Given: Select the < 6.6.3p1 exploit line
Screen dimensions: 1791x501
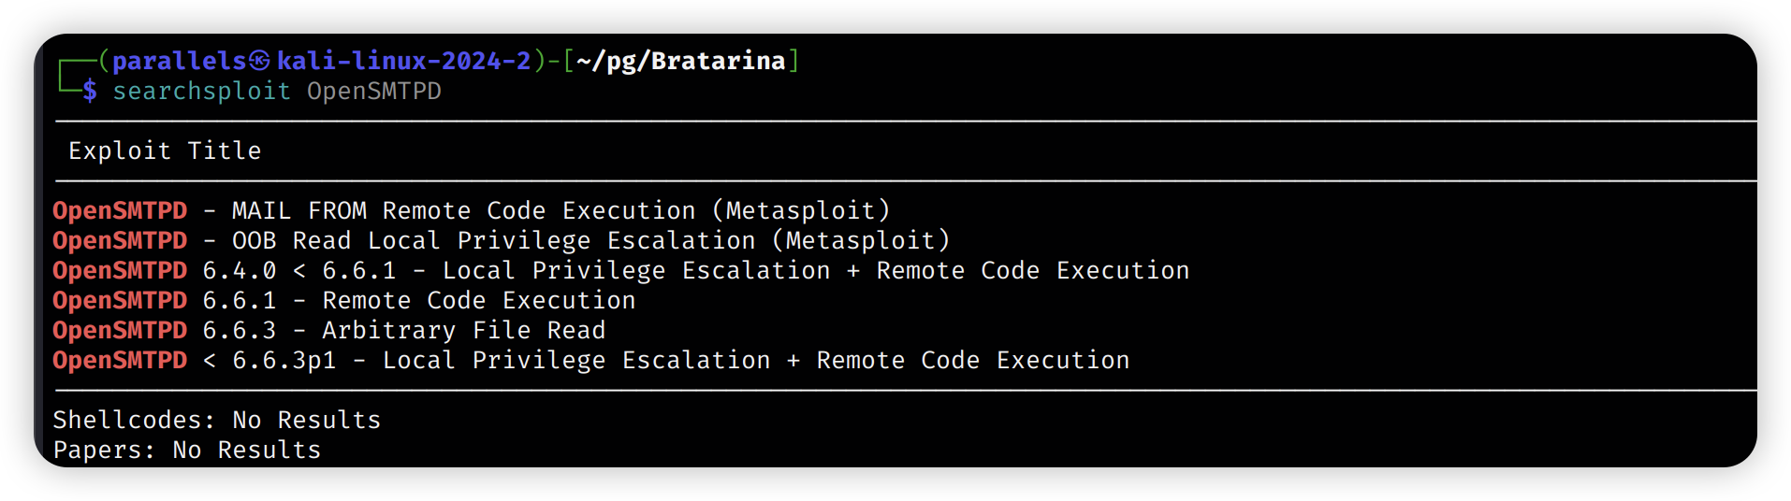Looking at the screenshot, I should (x=591, y=360).
